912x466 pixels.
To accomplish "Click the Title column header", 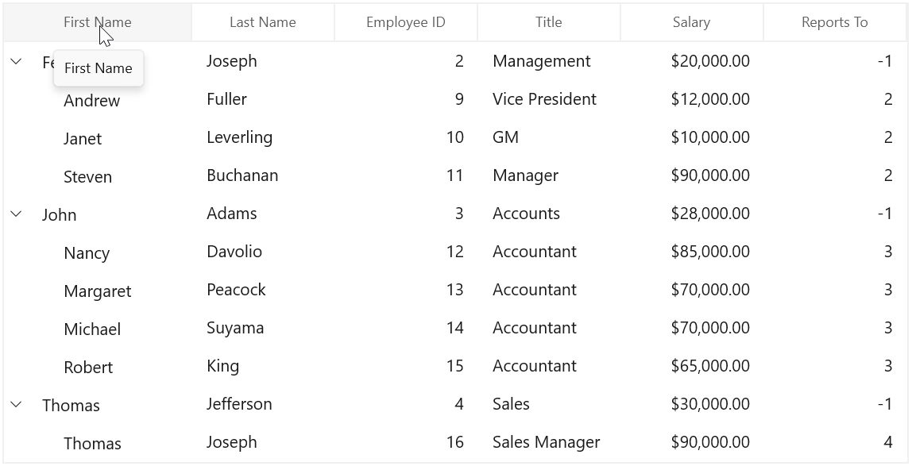I will tap(549, 22).
